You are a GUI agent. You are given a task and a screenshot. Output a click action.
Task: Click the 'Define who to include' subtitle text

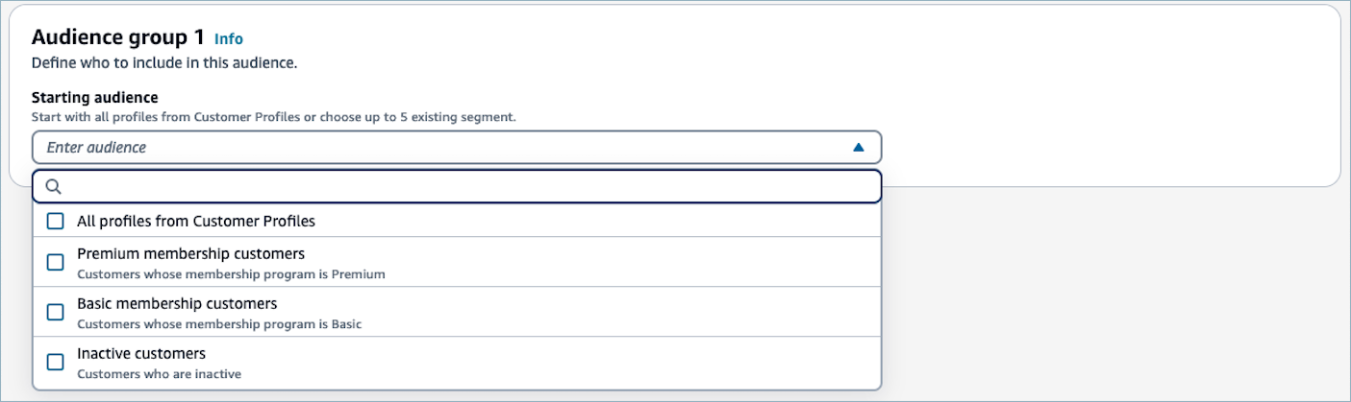164,63
